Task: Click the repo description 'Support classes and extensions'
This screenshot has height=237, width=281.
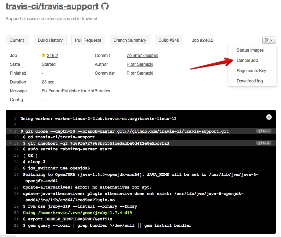Action: click(x=51, y=19)
